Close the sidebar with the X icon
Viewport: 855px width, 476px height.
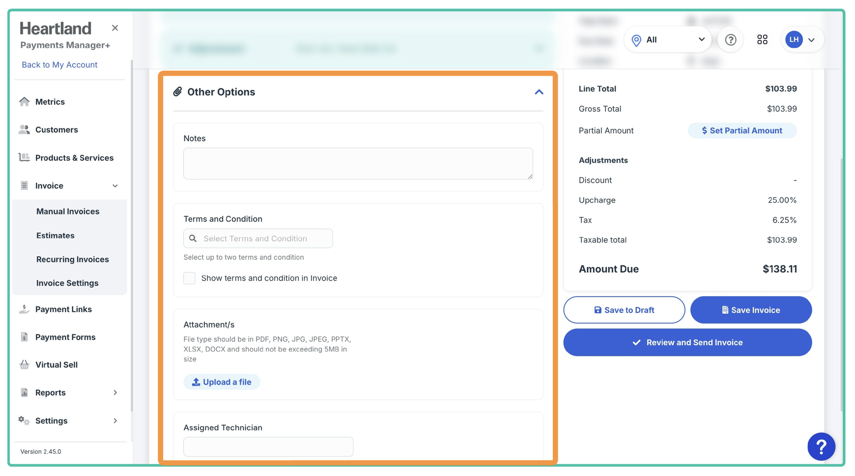click(115, 28)
